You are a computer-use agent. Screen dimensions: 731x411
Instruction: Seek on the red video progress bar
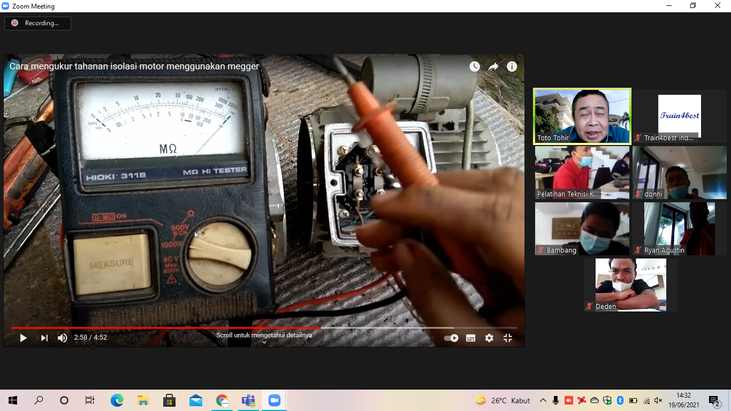point(214,328)
